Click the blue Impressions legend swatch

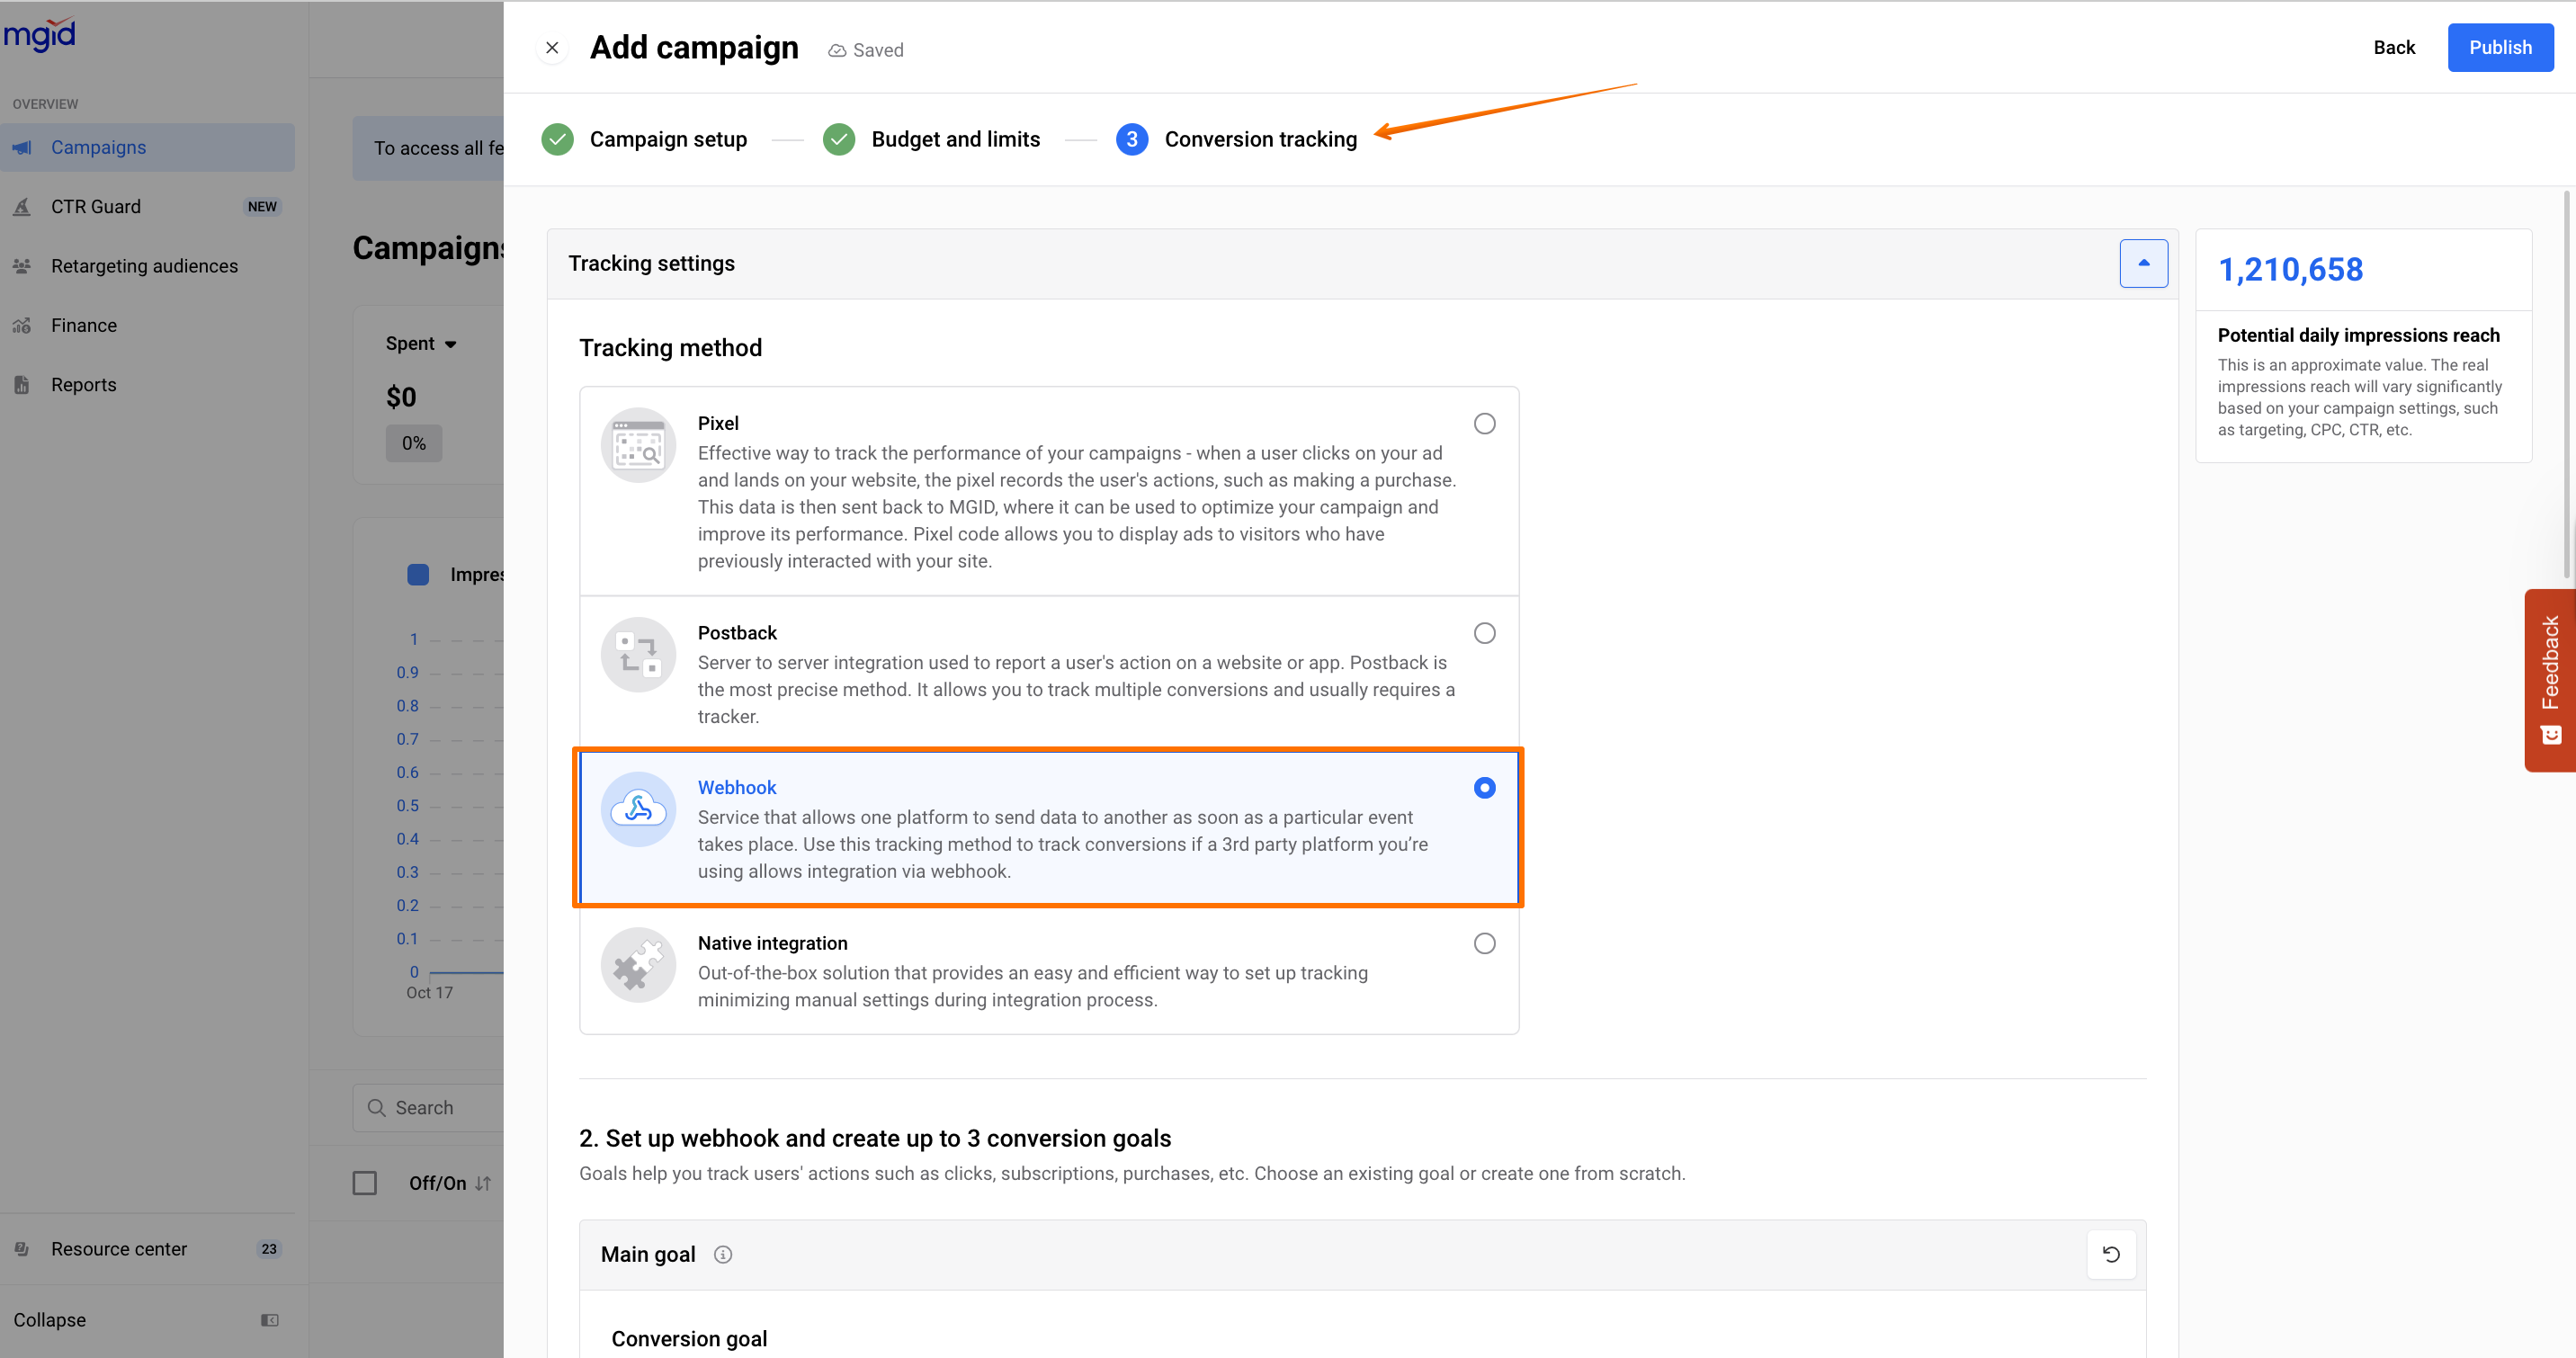tap(418, 574)
